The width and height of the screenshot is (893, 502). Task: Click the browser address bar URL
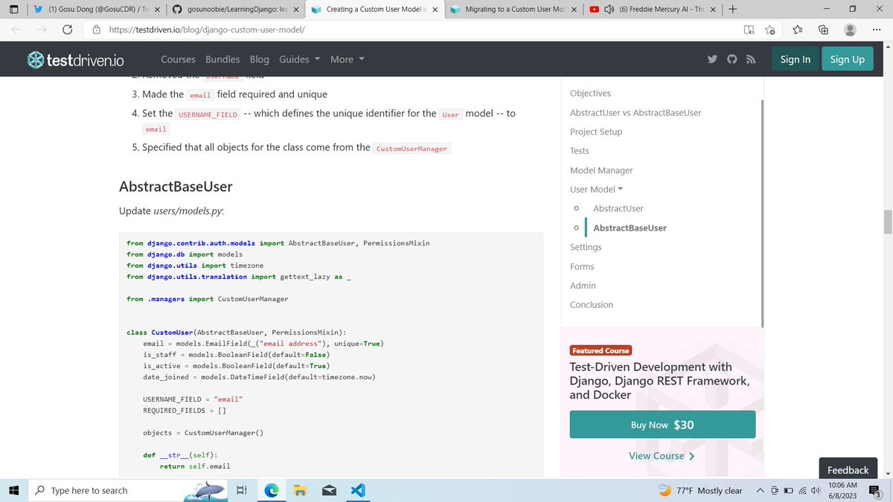pos(207,30)
